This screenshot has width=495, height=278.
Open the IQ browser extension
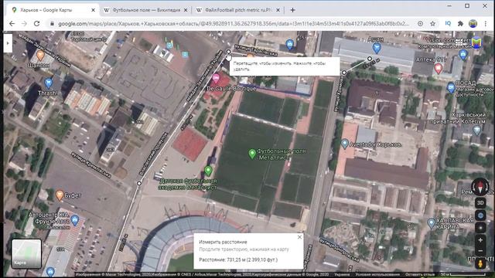click(448, 24)
